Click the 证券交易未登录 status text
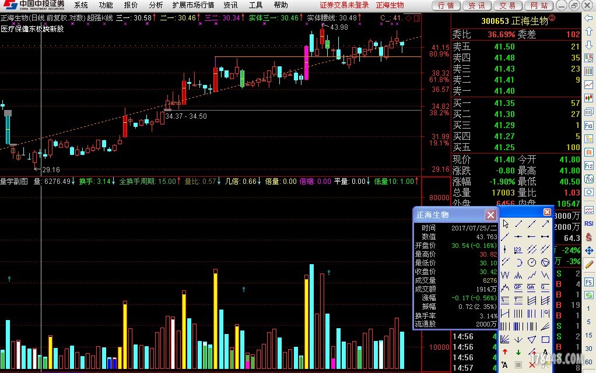 tap(345, 5)
